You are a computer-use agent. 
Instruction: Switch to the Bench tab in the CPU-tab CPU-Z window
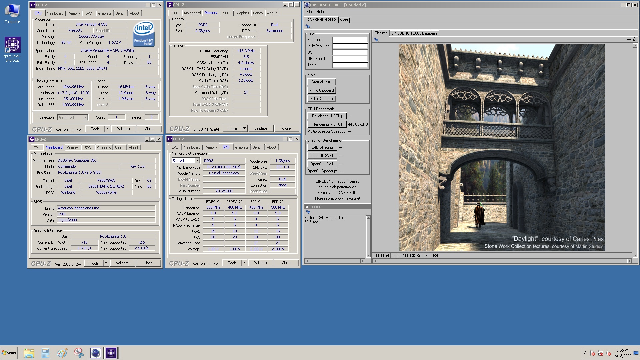pos(121,13)
